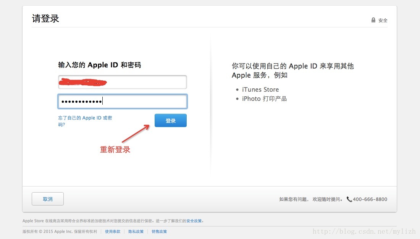This screenshot has height=239, width=420.
Task: Click the 安全 label text
Action: tap(383, 20)
